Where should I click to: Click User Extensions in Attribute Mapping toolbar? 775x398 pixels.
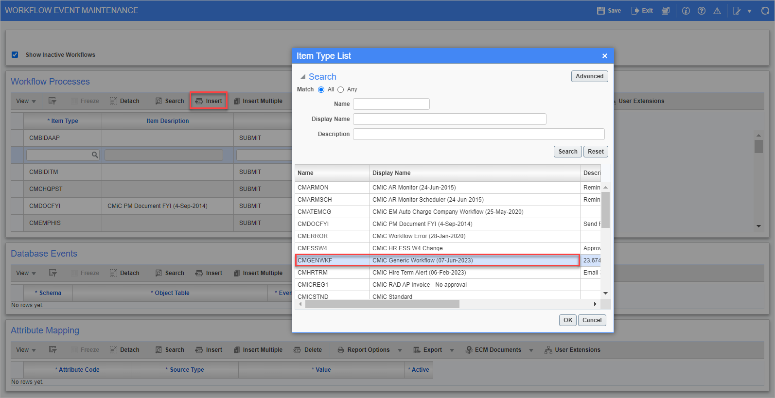tap(572, 350)
